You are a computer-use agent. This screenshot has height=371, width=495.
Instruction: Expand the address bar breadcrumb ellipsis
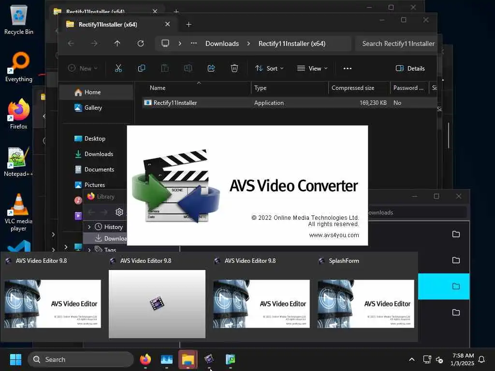click(194, 43)
